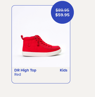Click the padded ankle collar of the shoe
The height and width of the screenshot is (97, 95).
[x=29, y=38]
